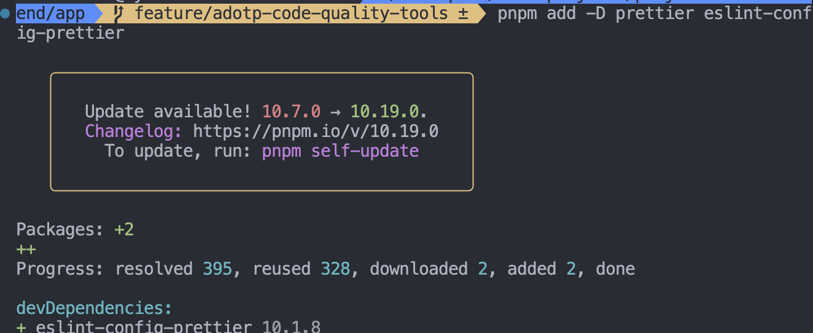Click the git branch icon in prompt
813x333 pixels.
119,14
